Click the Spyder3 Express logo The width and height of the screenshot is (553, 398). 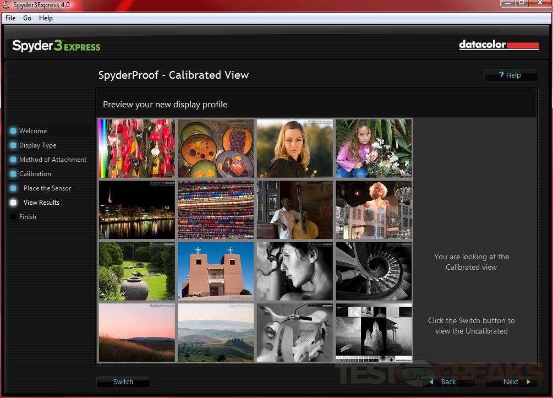click(x=57, y=46)
